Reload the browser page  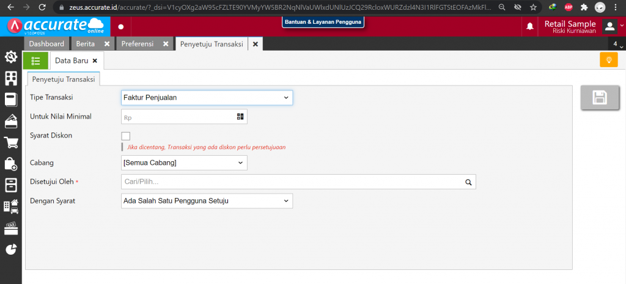click(42, 7)
